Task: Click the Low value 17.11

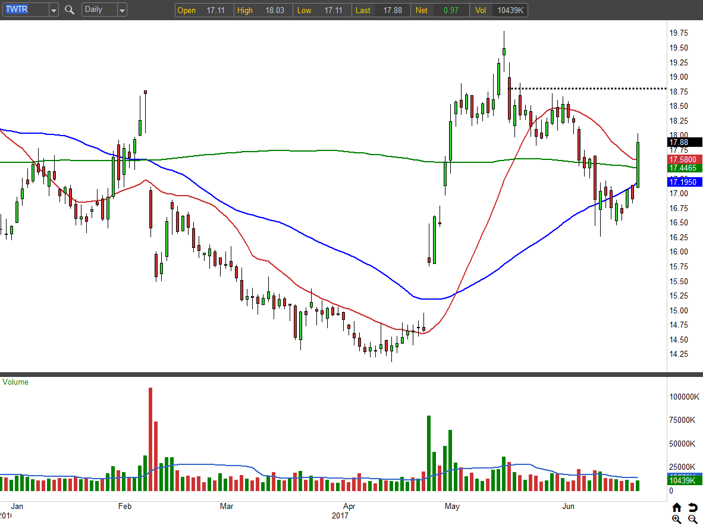Action: click(x=333, y=10)
